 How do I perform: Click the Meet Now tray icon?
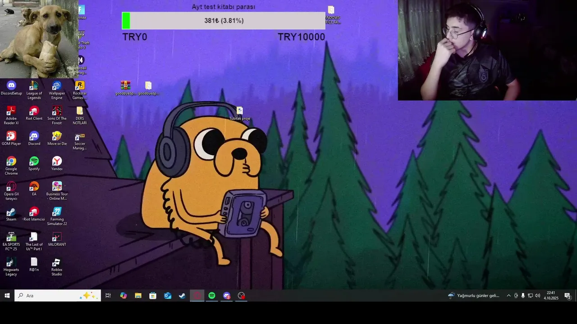point(516,296)
